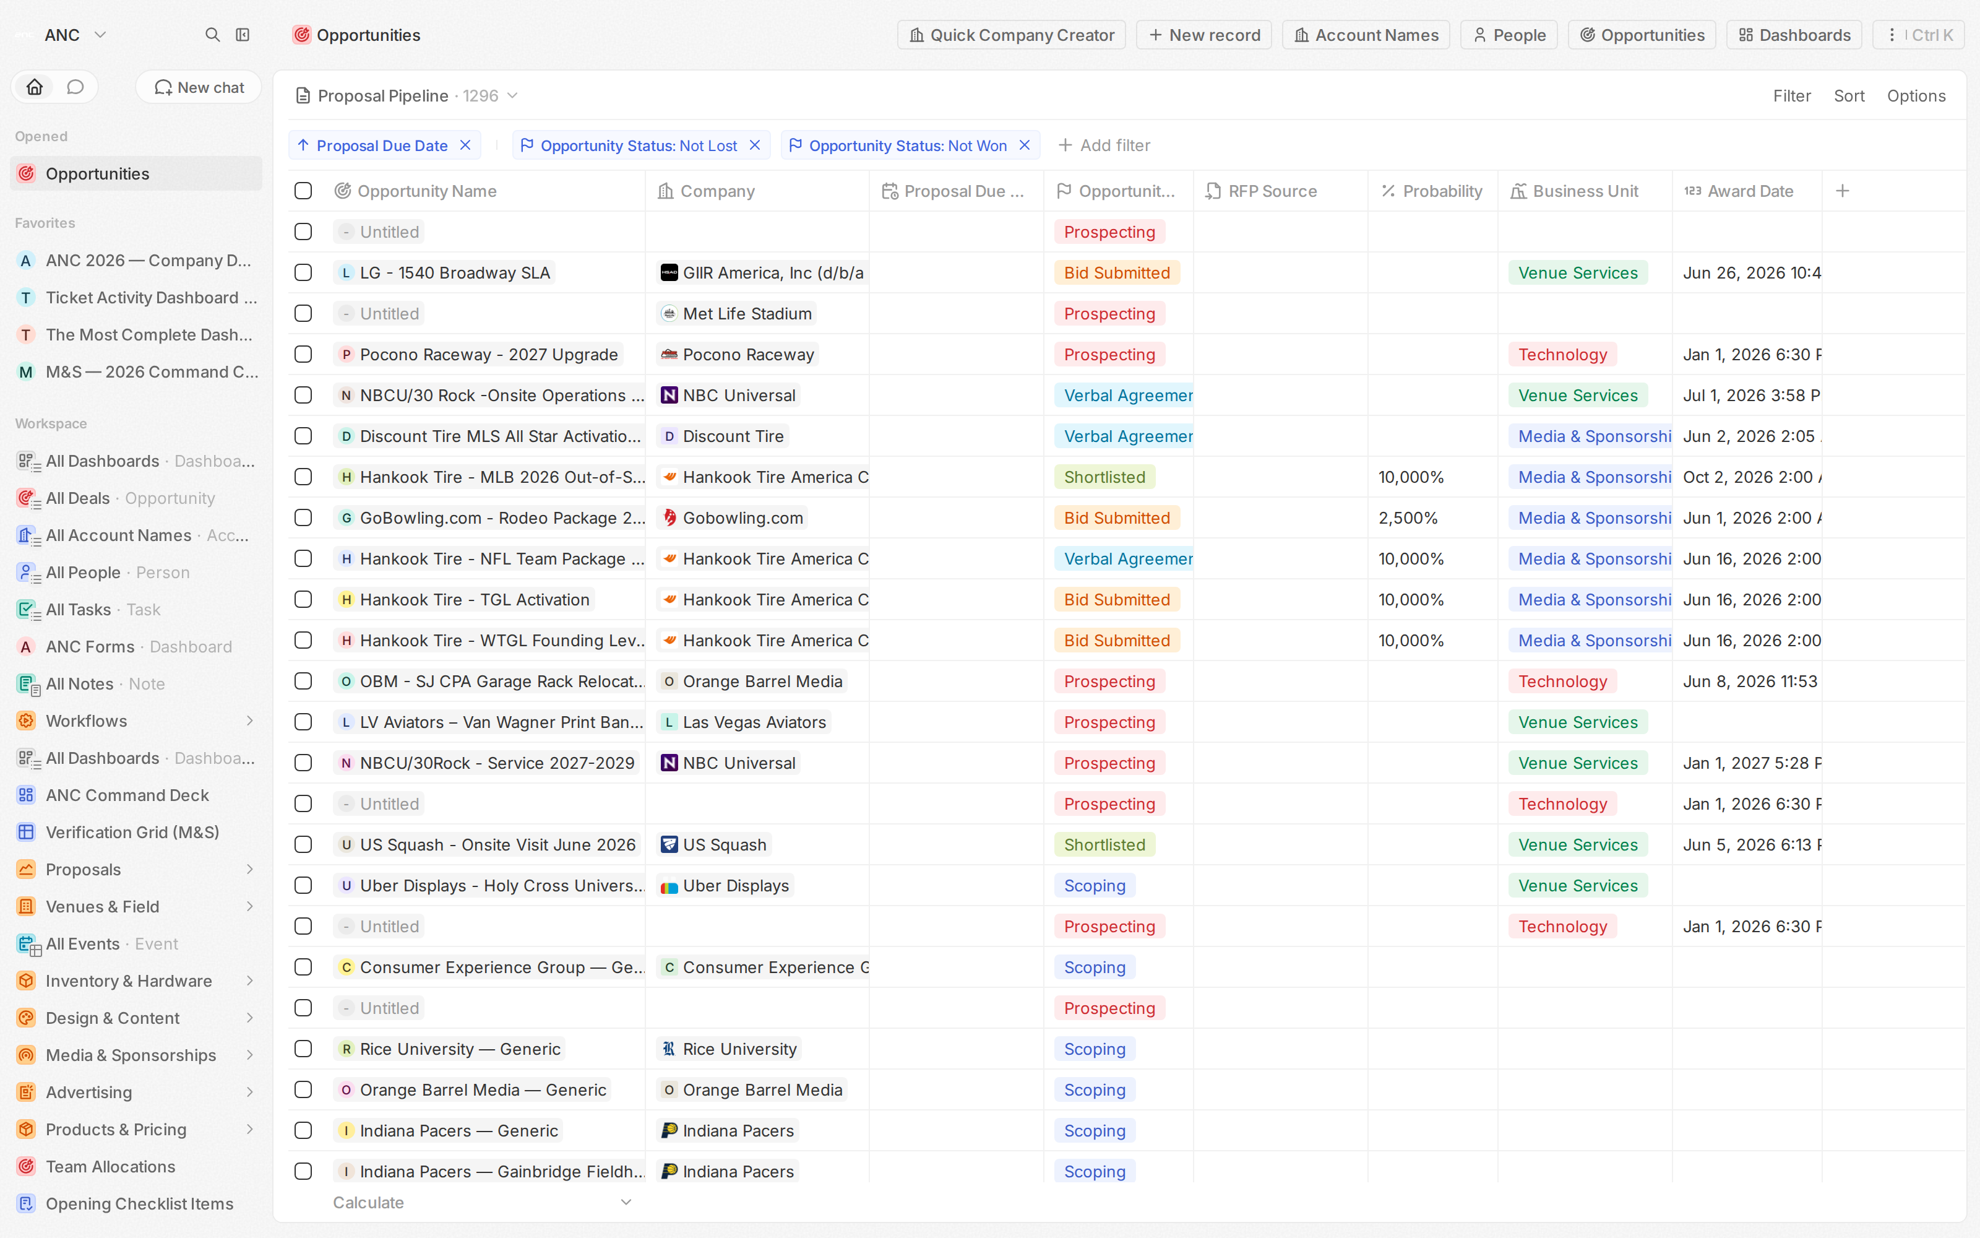Expand Design & Content section
The image size is (1980, 1238).
click(249, 1018)
